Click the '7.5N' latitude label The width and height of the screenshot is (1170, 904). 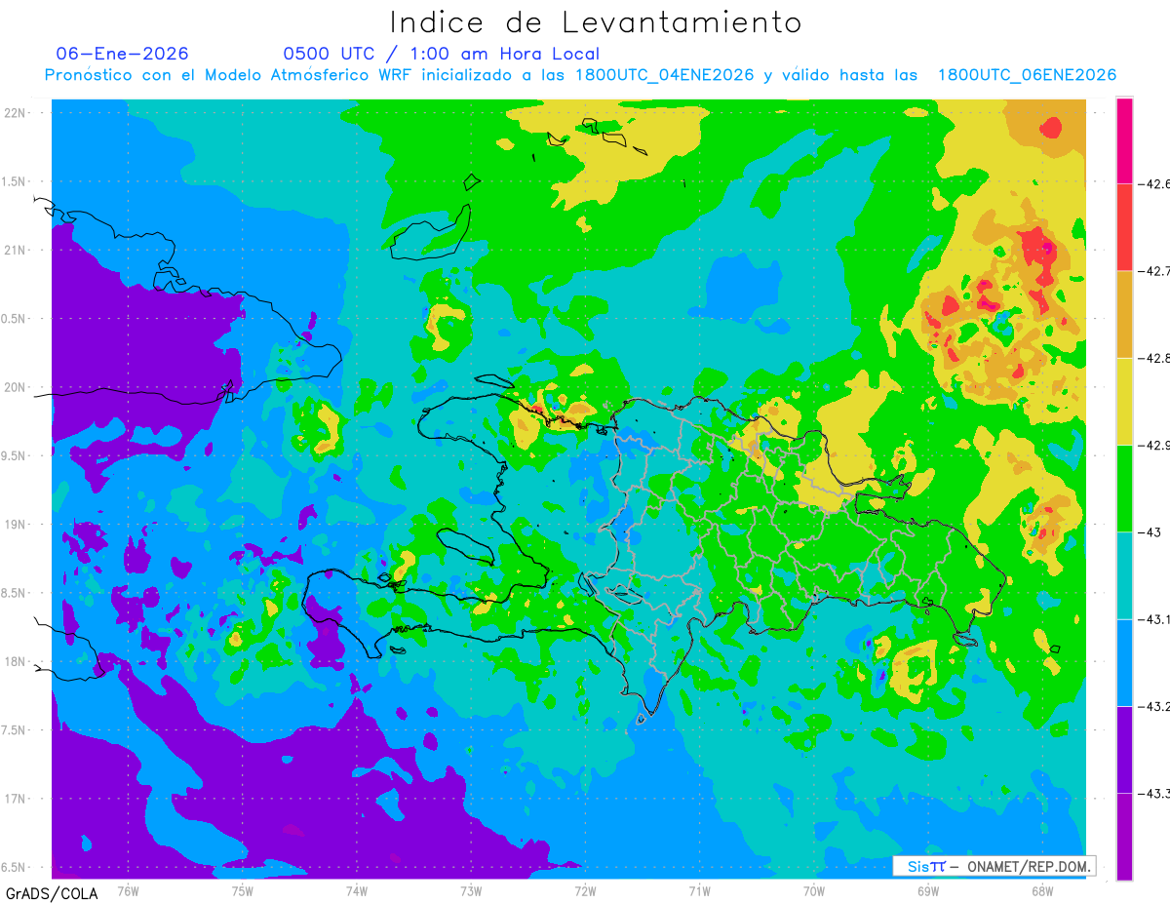(x=14, y=731)
